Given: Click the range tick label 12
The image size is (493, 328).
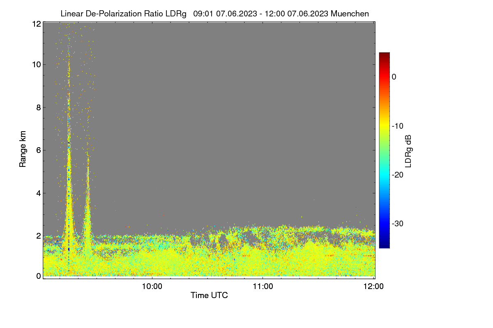Looking at the screenshot, I should pos(36,24).
